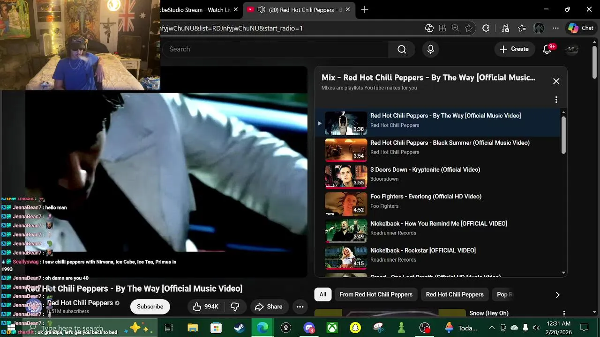Click the Create button

tap(514, 49)
